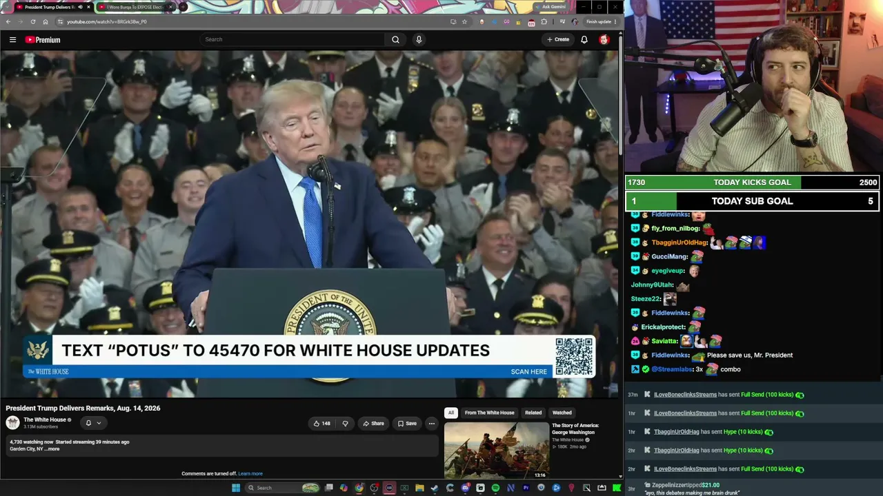Click the video title President Trump Delivers Remarks
The image size is (883, 496).
pos(83,409)
